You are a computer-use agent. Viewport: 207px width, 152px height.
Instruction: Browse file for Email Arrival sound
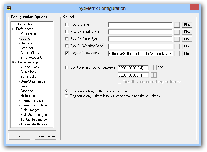click(x=177, y=32)
